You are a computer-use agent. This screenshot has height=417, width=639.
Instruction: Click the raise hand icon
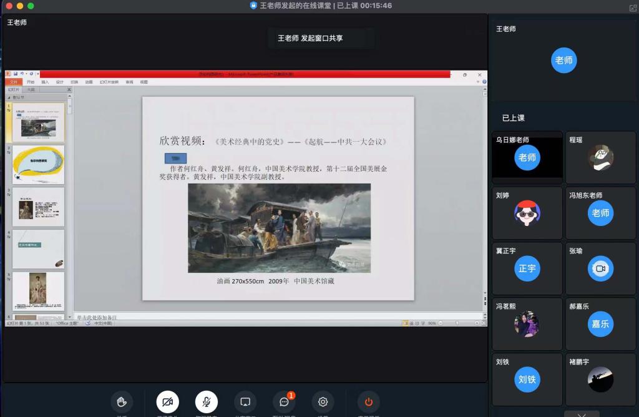tap(122, 401)
